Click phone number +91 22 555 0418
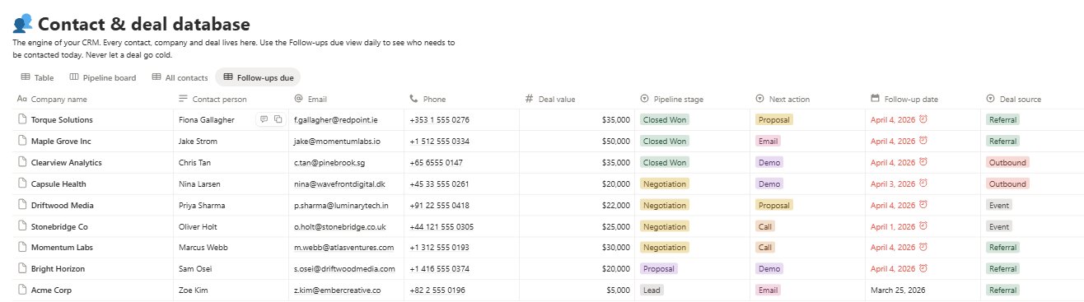This screenshot has width=1084, height=302. [439, 205]
